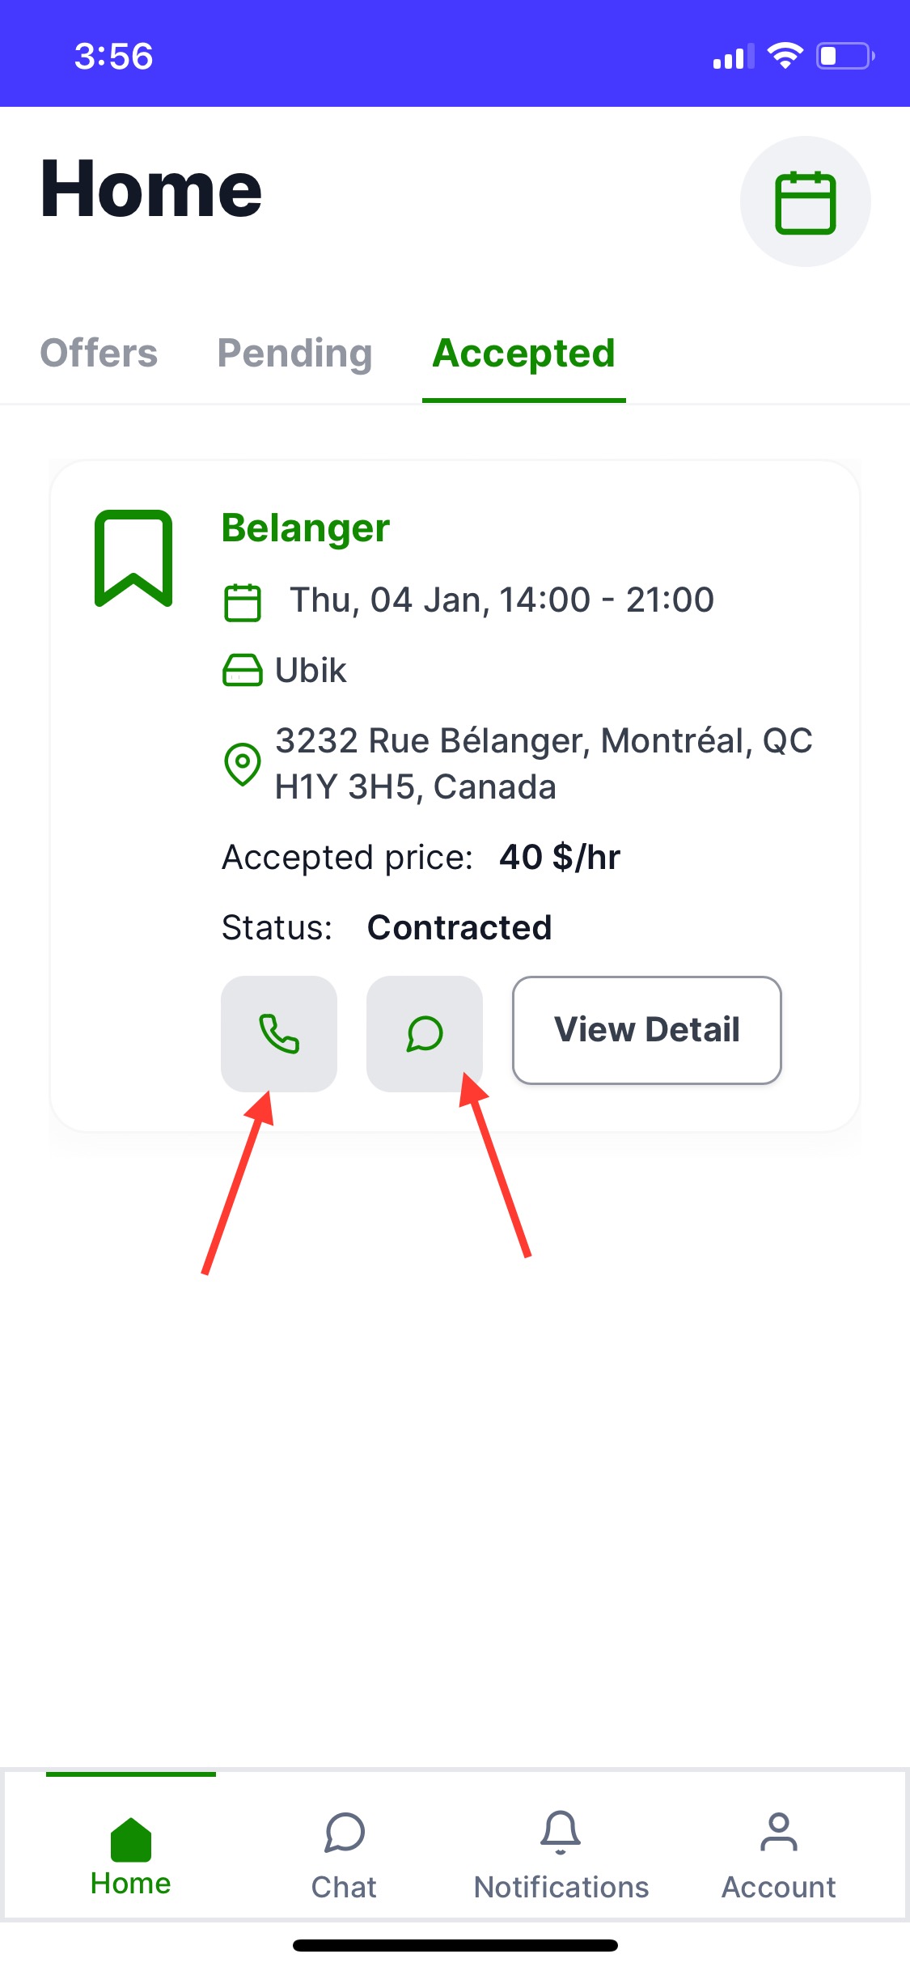Go to Account in bottom navigation

[x=778, y=1853]
